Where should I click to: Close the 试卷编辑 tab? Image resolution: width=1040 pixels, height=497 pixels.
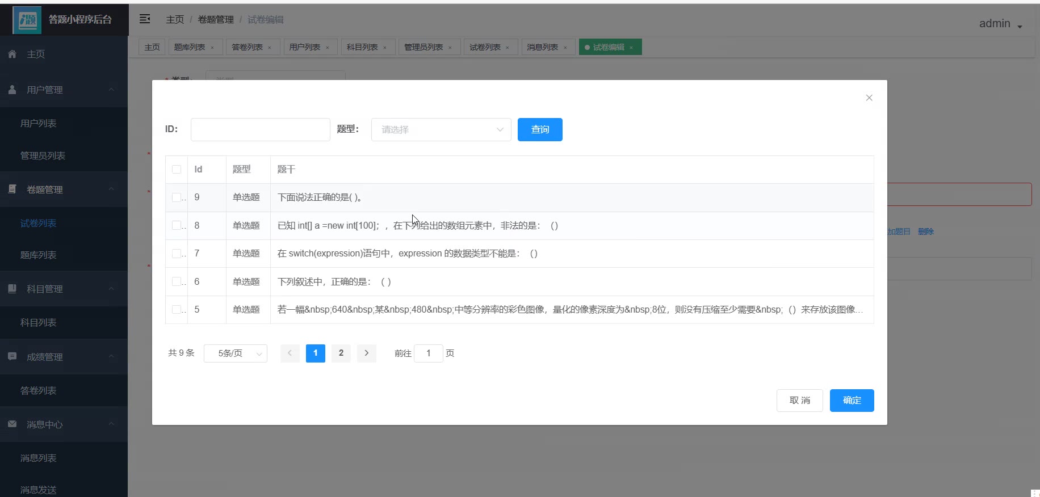pyautogui.click(x=631, y=48)
